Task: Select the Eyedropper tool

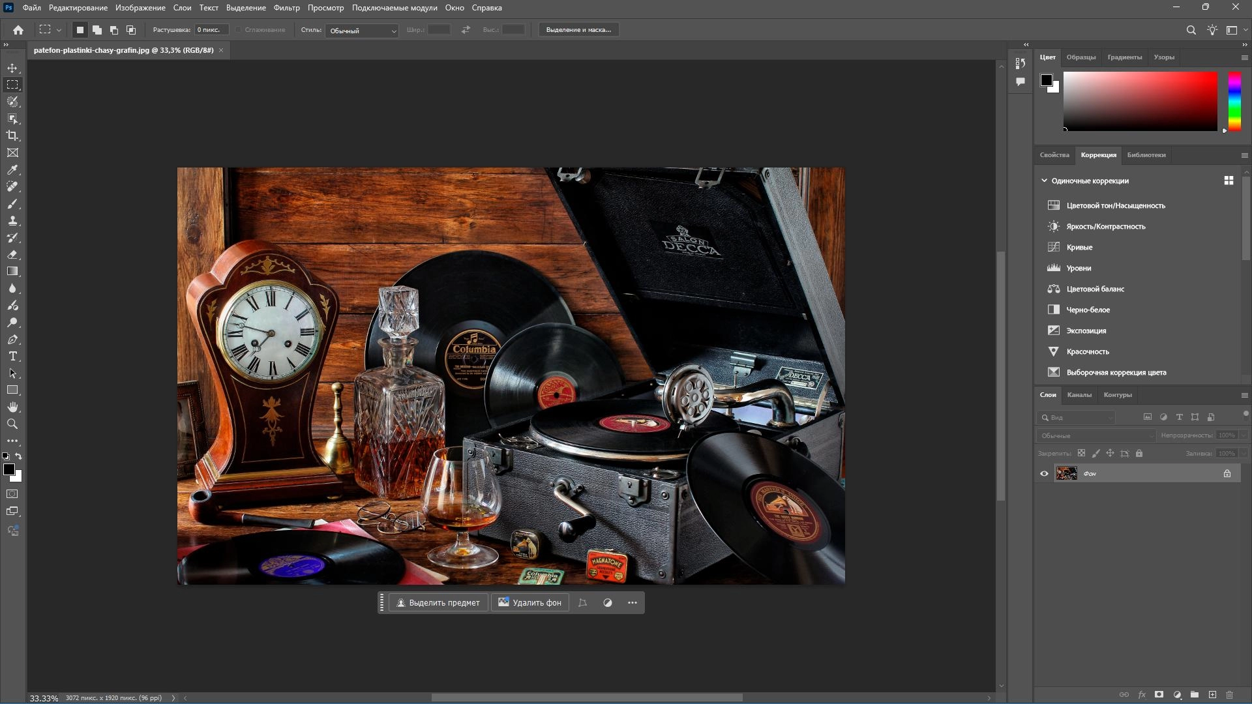Action: pyautogui.click(x=12, y=169)
